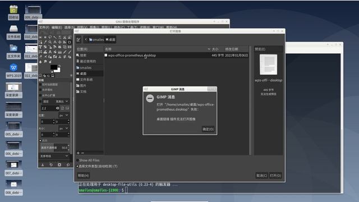
Task: Switch to the undo history tab icon
Action: tap(48, 76)
